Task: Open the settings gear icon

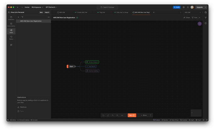Action: coord(184,7)
